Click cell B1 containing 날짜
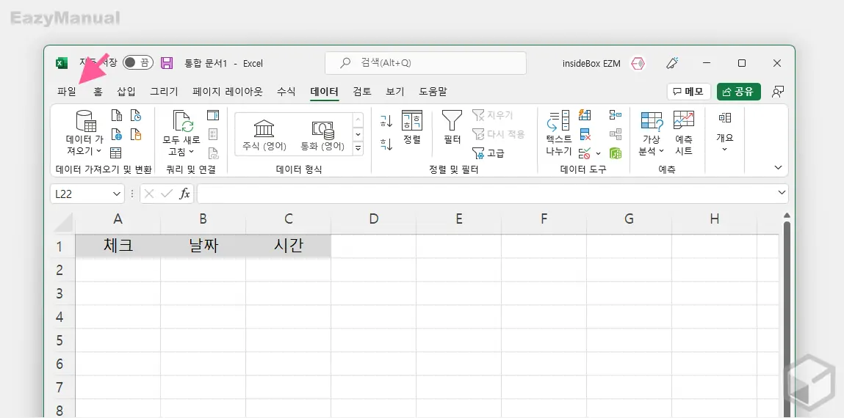 point(203,246)
